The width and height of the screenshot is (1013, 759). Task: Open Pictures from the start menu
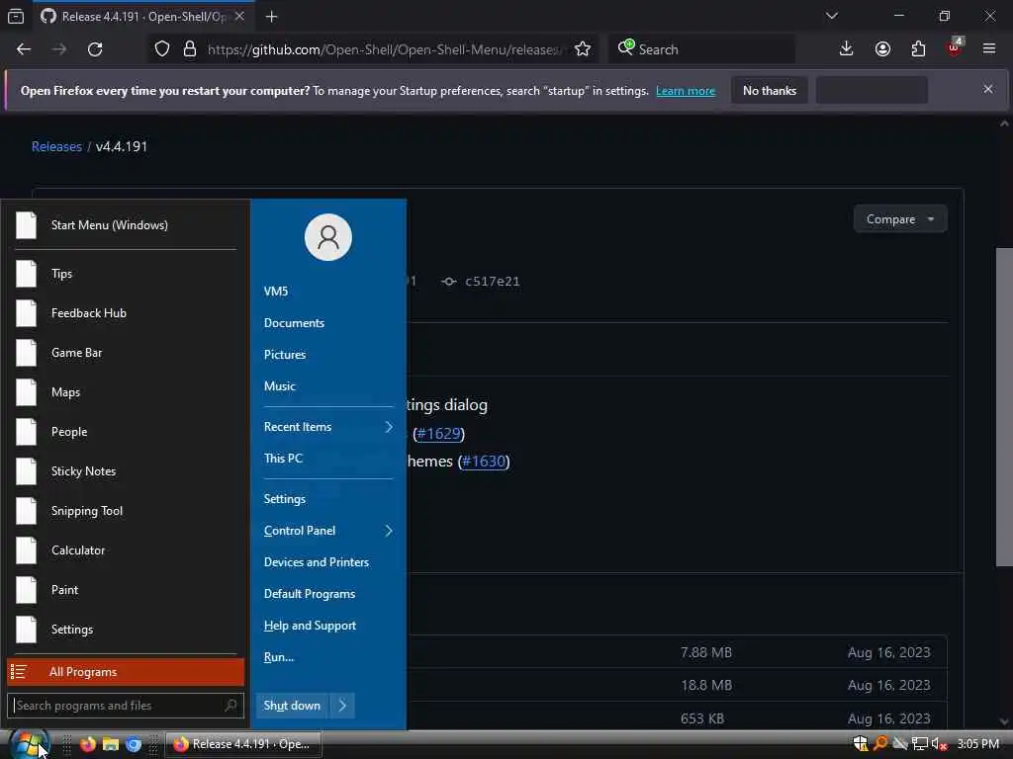(x=328, y=355)
